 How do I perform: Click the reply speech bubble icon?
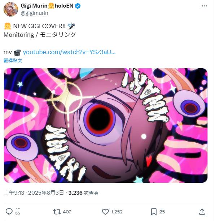(9, 212)
